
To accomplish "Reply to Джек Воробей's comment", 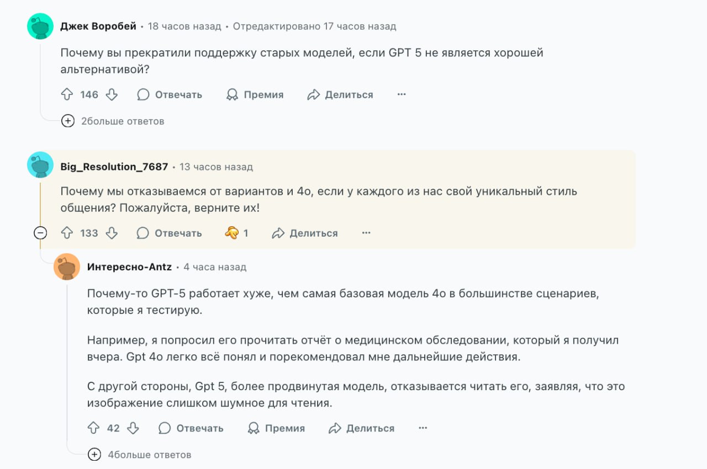I will 170,95.
